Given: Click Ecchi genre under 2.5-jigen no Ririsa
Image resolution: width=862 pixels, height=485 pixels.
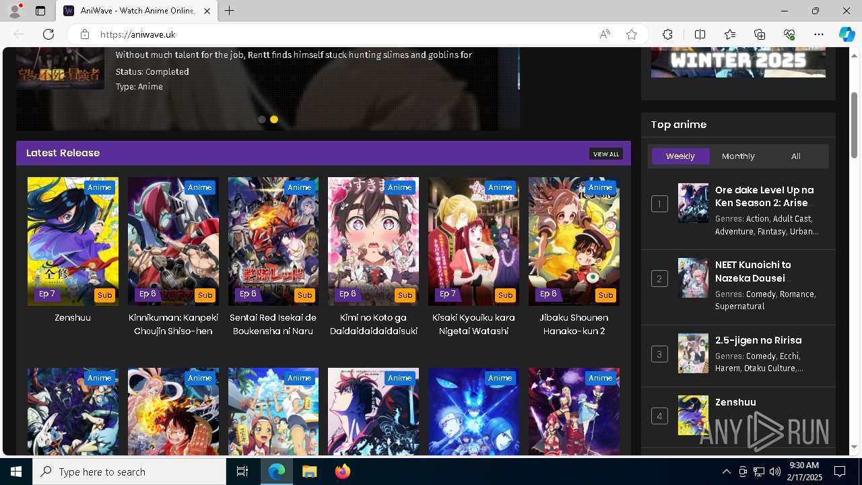Looking at the screenshot, I should tap(789, 356).
